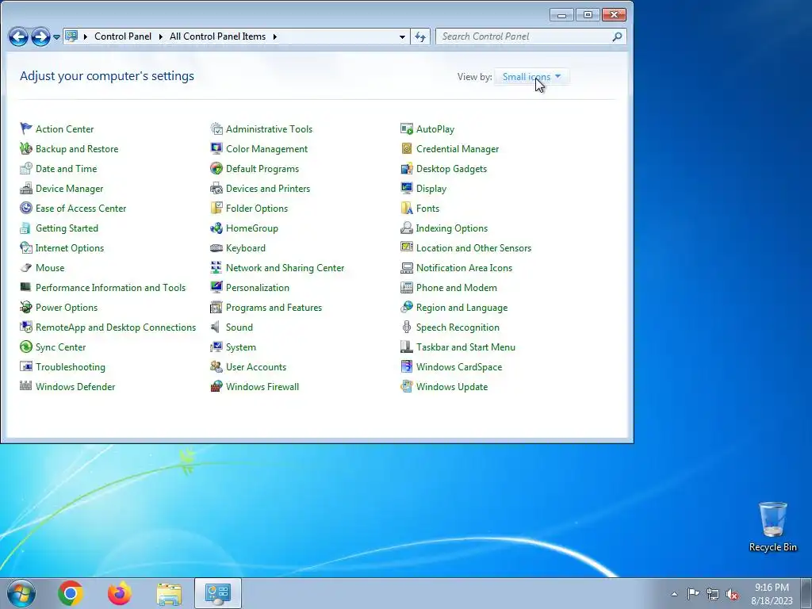
Task: Show hidden tray icons arrow
Action: [x=674, y=594]
